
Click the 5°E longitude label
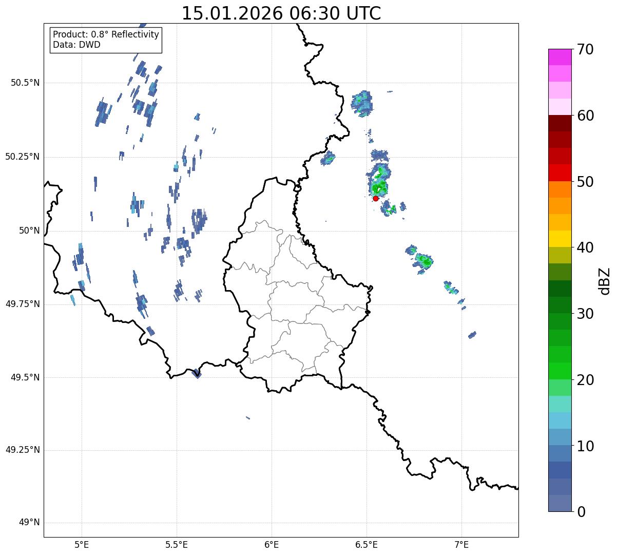(x=82, y=545)
